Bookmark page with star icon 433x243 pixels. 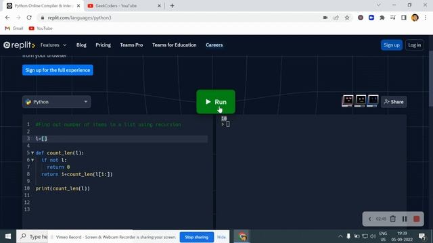pyautogui.click(x=347, y=18)
